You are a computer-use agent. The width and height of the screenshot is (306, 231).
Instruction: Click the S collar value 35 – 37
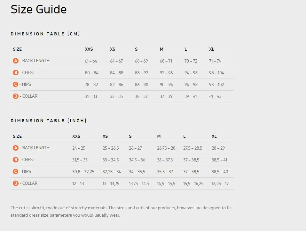(141, 96)
